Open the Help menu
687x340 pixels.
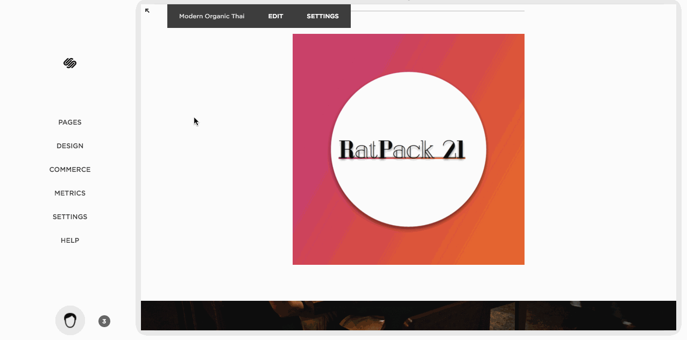tap(70, 241)
